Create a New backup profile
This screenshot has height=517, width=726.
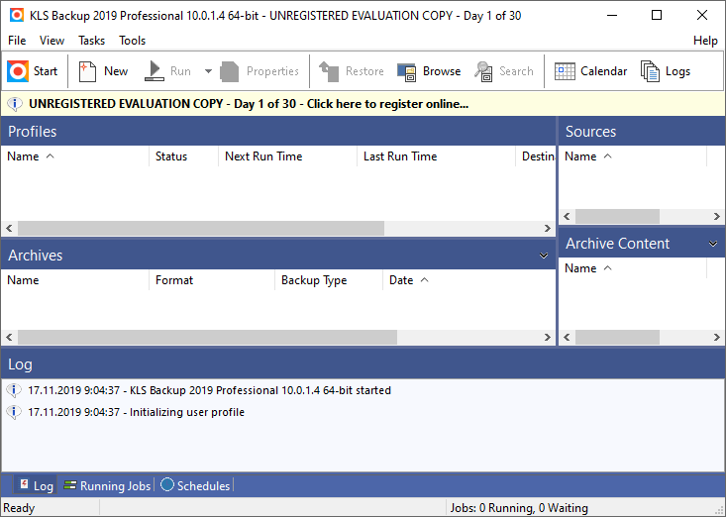point(103,71)
